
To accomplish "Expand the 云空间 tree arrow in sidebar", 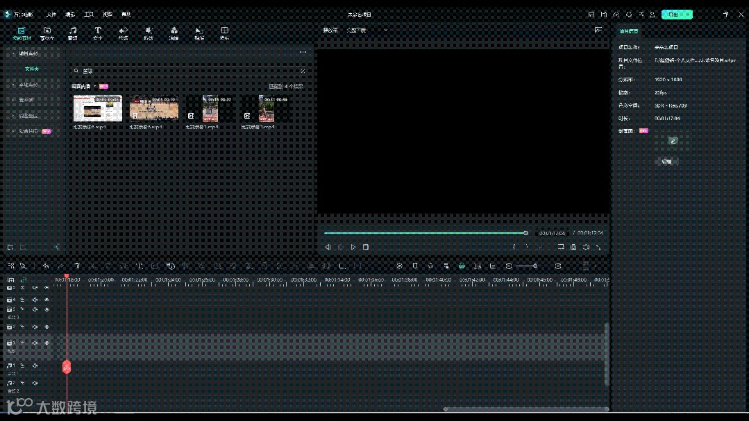I will 13,100.
